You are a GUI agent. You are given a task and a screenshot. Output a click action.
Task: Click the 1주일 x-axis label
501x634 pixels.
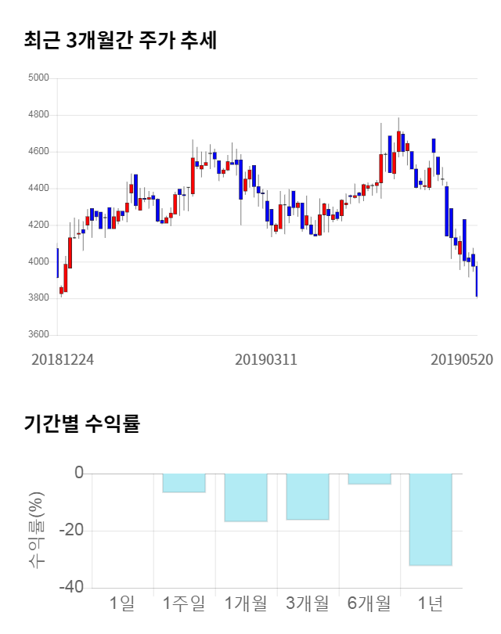(184, 603)
